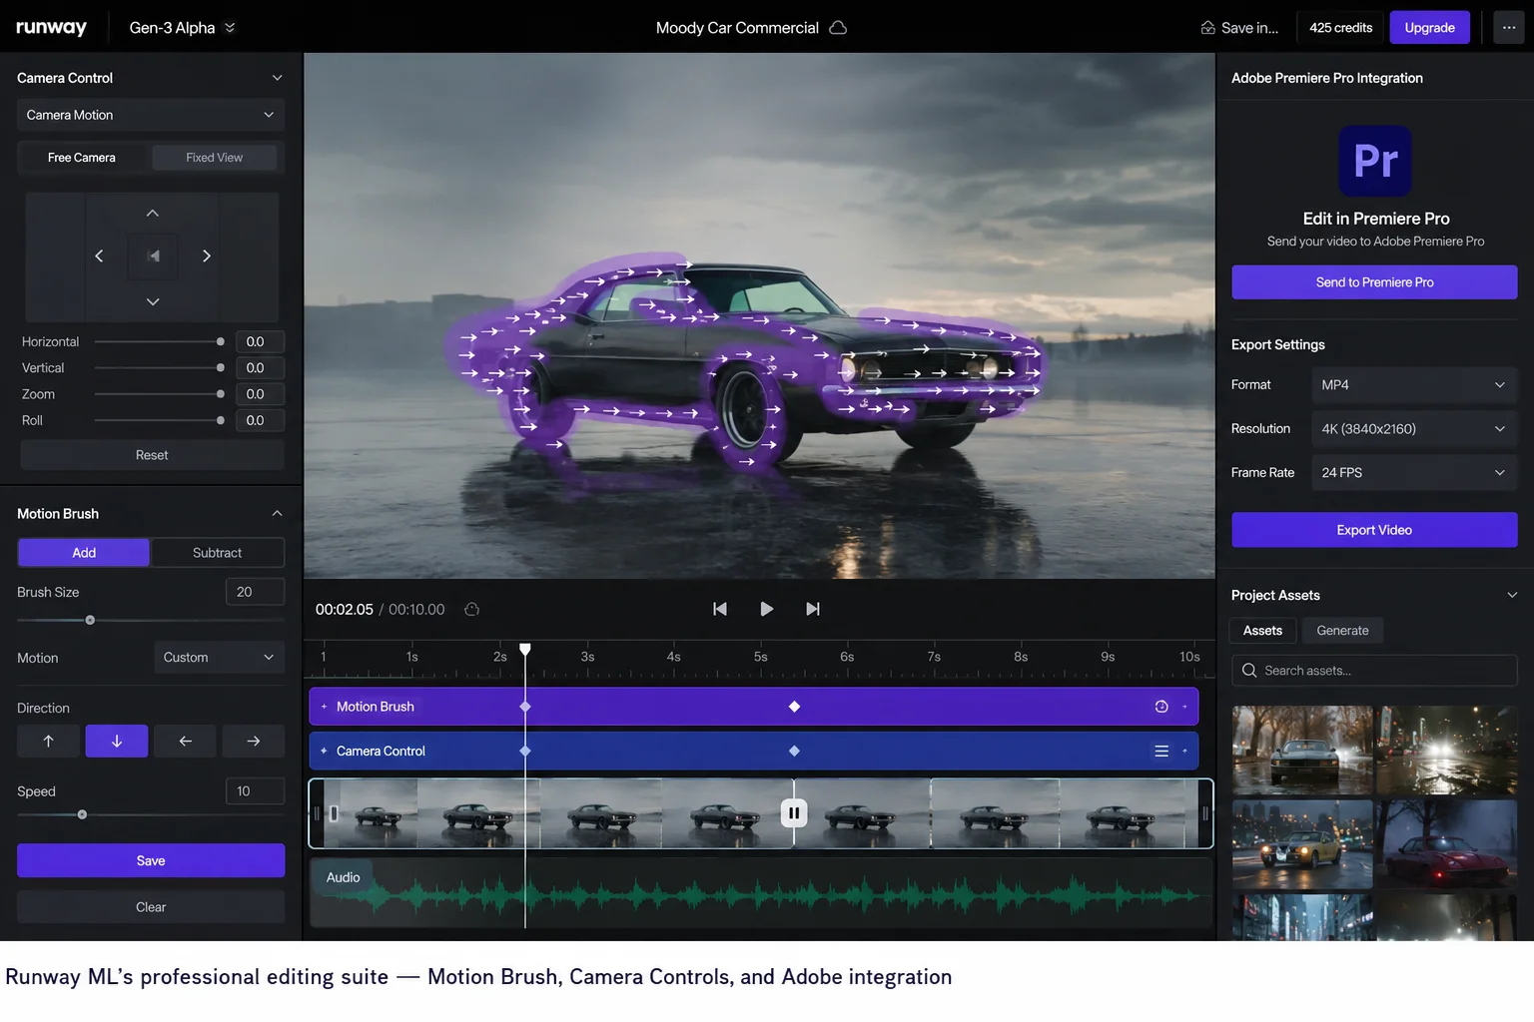The width and height of the screenshot is (1534, 1022).
Task: Open the Format MP4 dropdown
Action: 1414,385
